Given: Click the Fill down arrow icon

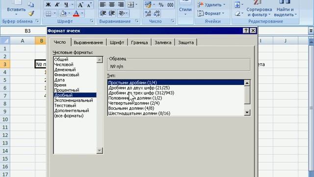Looking at the screenshot, I should click(237, 4).
